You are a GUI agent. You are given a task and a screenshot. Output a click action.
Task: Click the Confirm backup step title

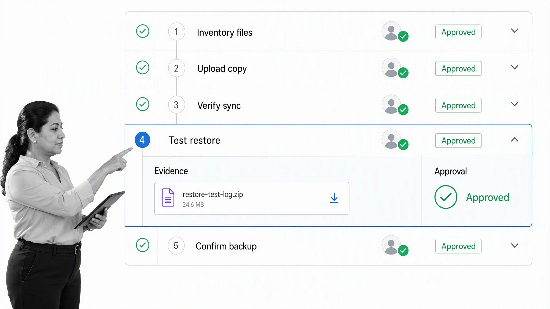click(x=226, y=246)
